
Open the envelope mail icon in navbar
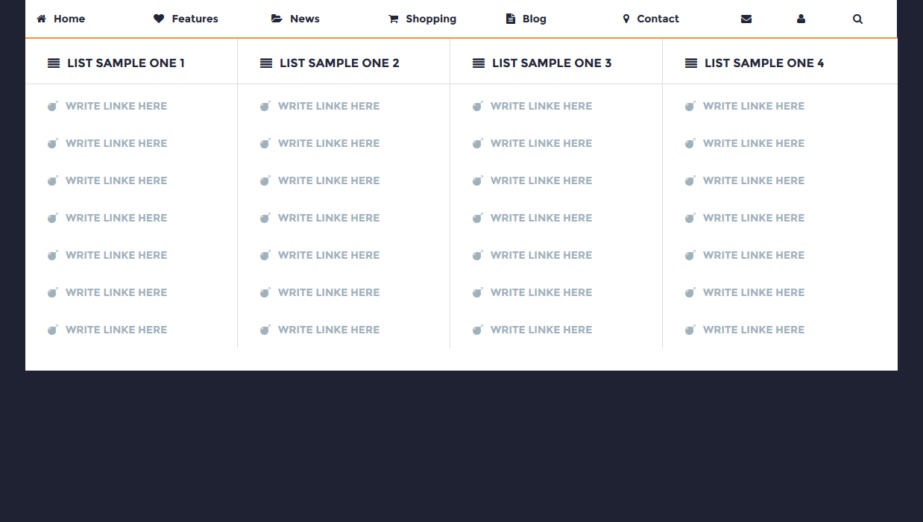tap(746, 19)
